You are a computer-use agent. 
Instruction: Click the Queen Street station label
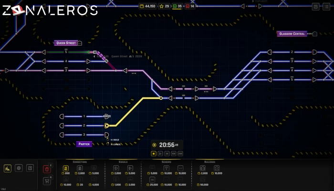[66, 43]
